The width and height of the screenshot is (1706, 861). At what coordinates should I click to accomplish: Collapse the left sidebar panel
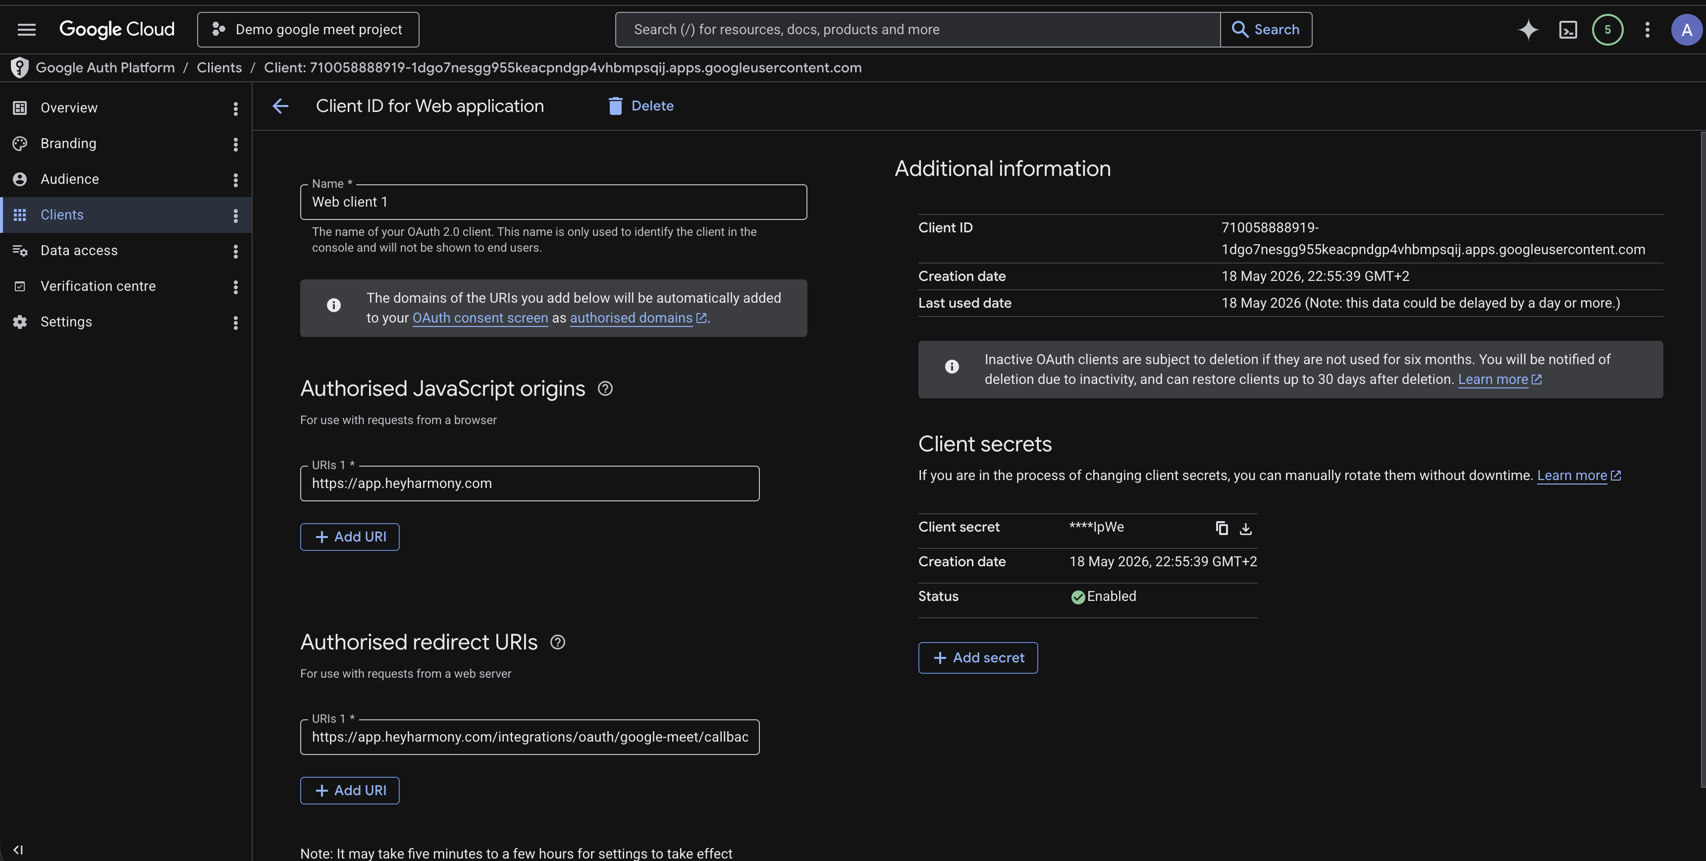18,850
